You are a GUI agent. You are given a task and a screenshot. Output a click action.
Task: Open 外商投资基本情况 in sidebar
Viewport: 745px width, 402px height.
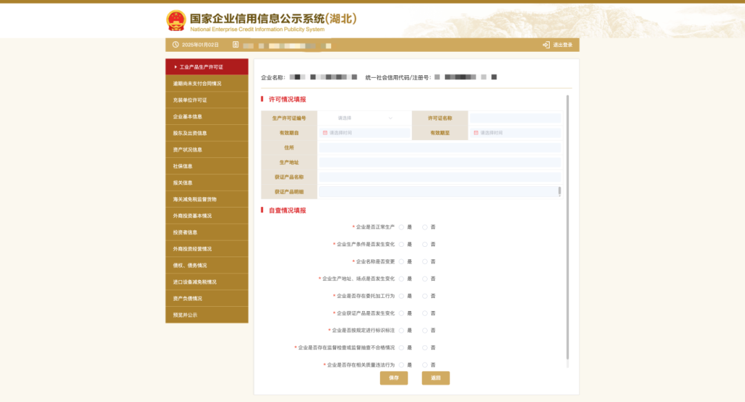(207, 217)
